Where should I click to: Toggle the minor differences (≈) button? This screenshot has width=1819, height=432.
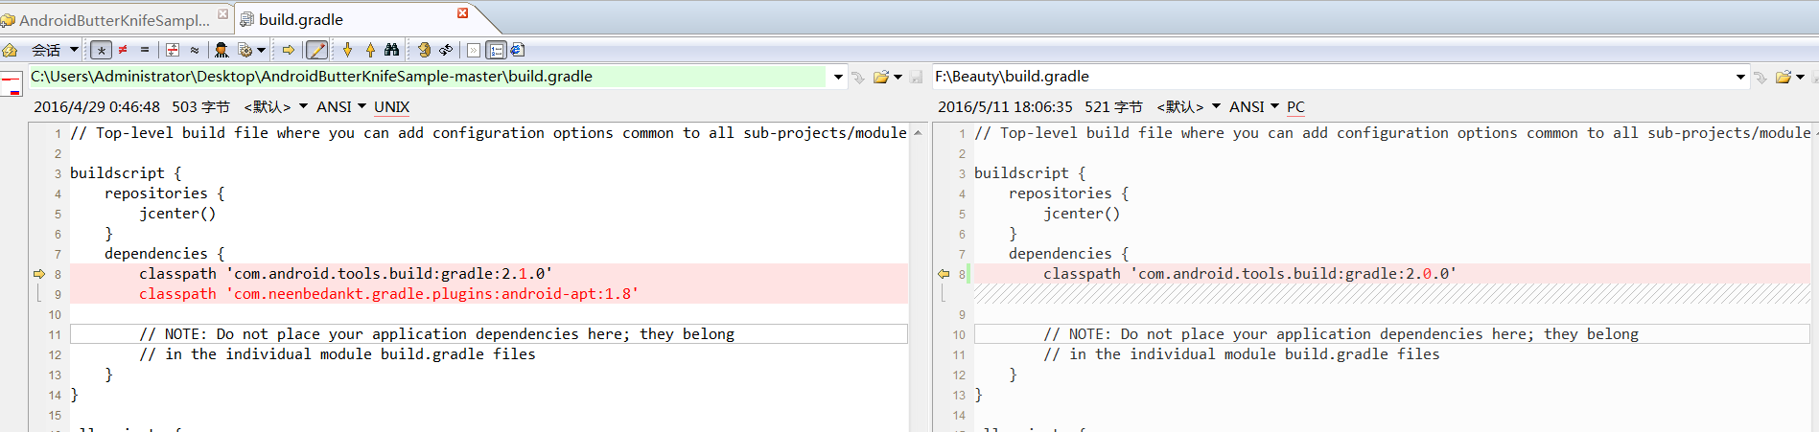195,50
